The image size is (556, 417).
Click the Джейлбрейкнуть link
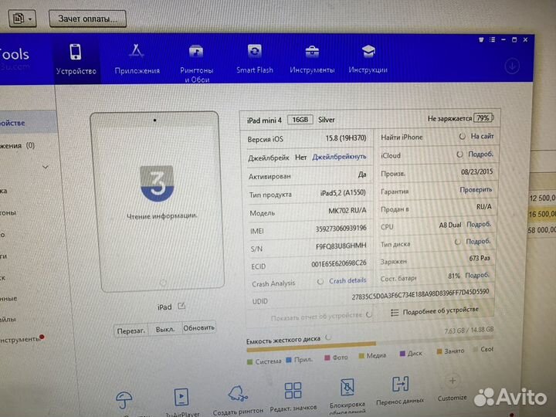[339, 157]
